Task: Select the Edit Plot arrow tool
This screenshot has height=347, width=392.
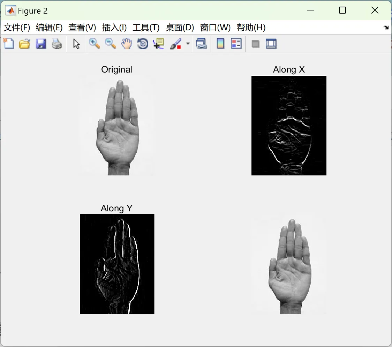Action: point(76,44)
